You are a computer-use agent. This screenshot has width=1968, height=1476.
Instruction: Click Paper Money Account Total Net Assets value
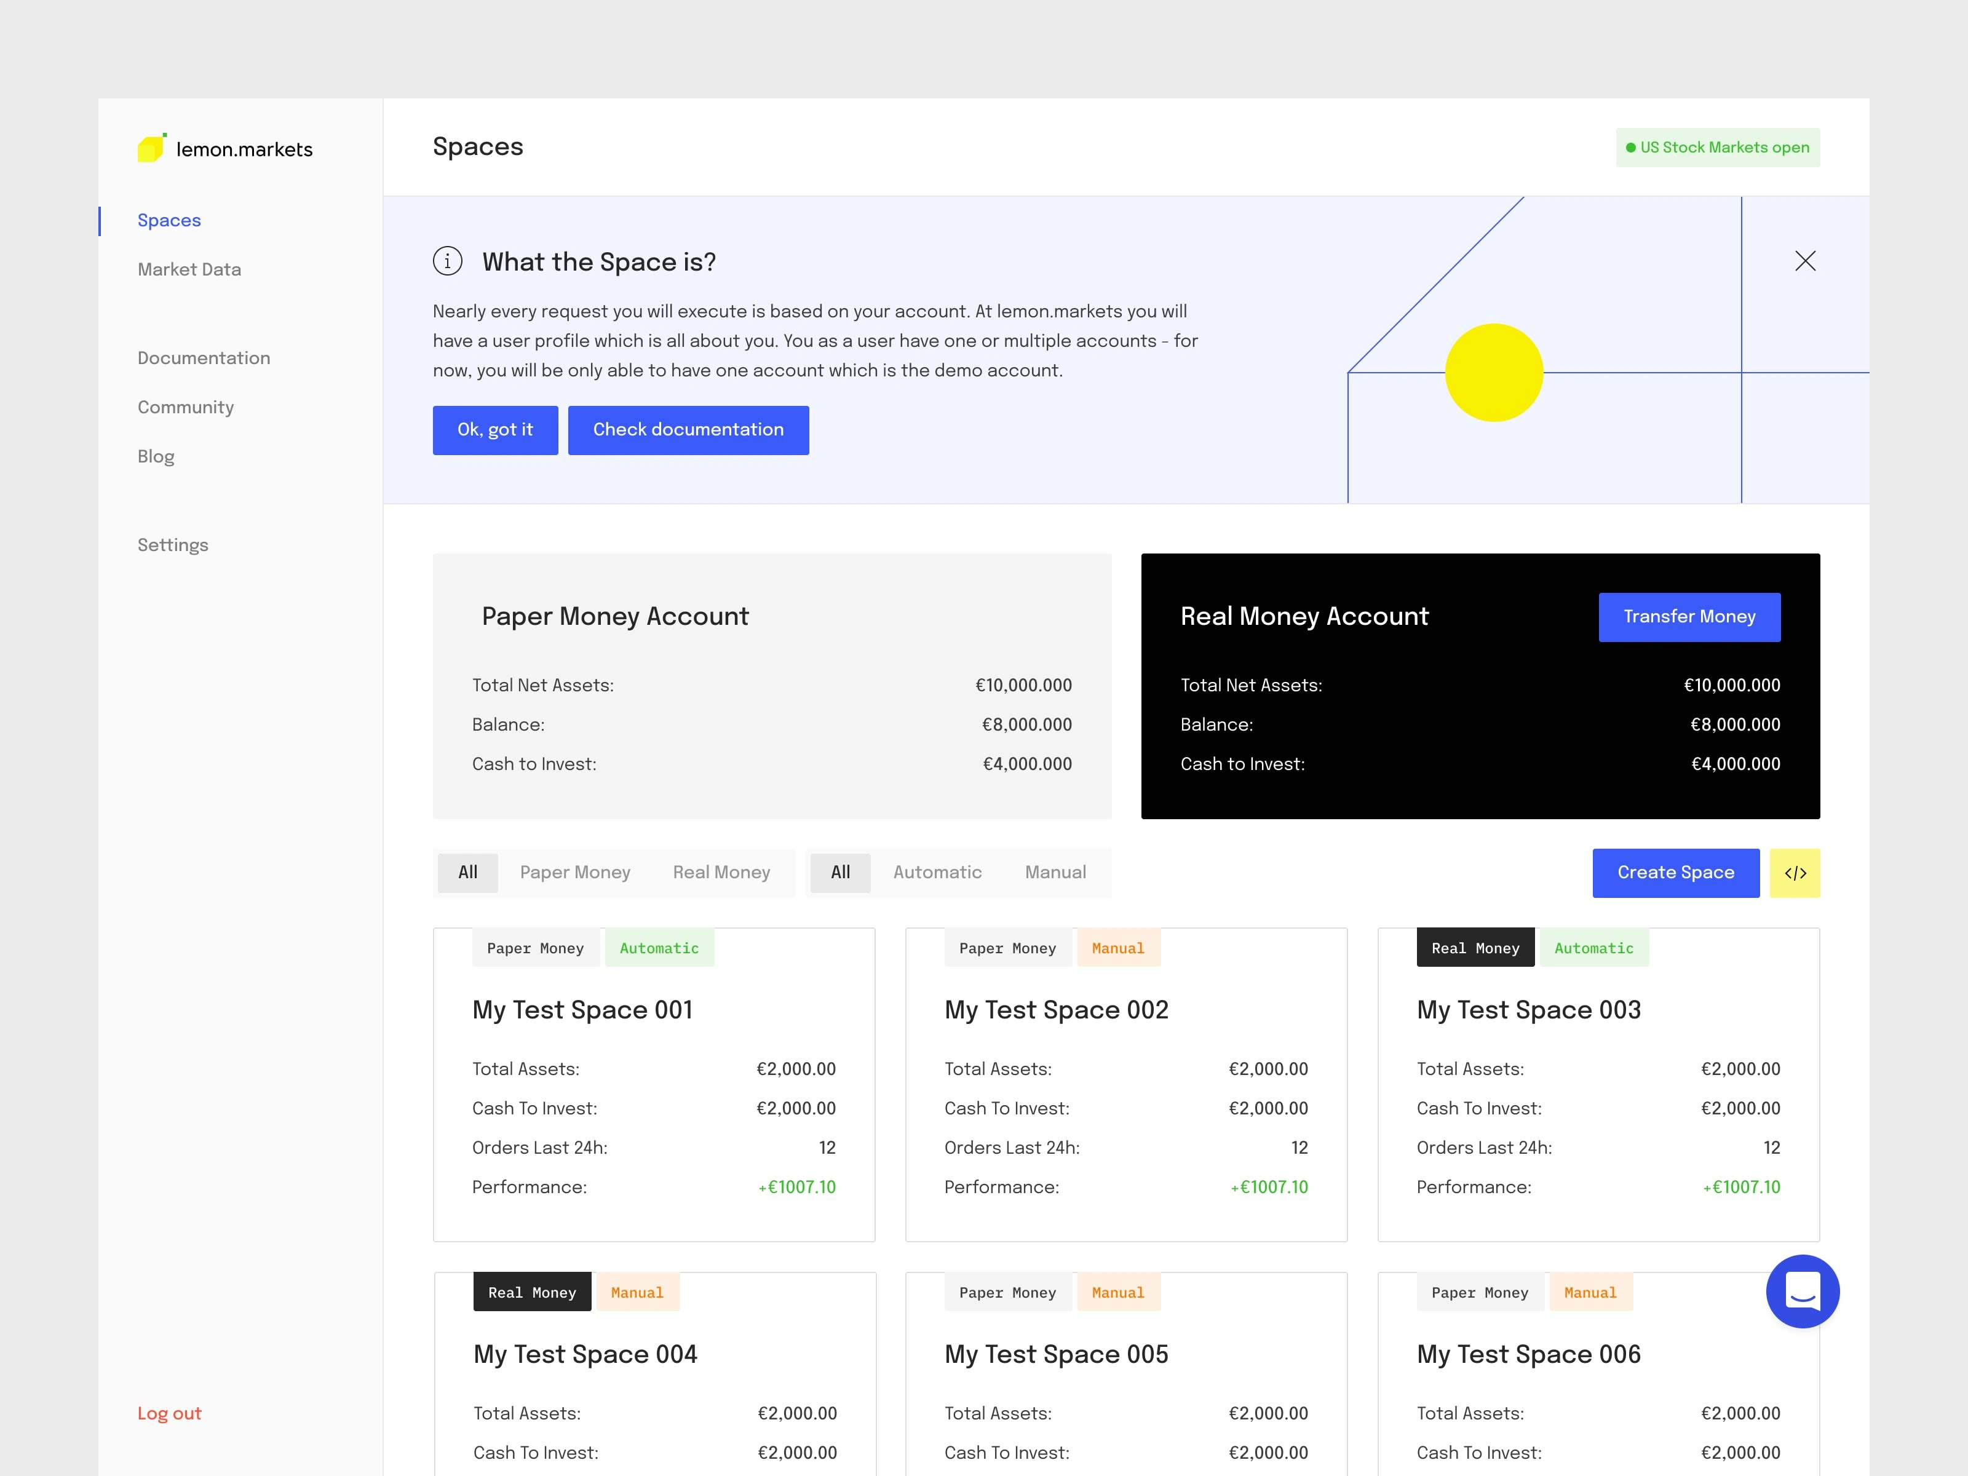pyautogui.click(x=1024, y=685)
